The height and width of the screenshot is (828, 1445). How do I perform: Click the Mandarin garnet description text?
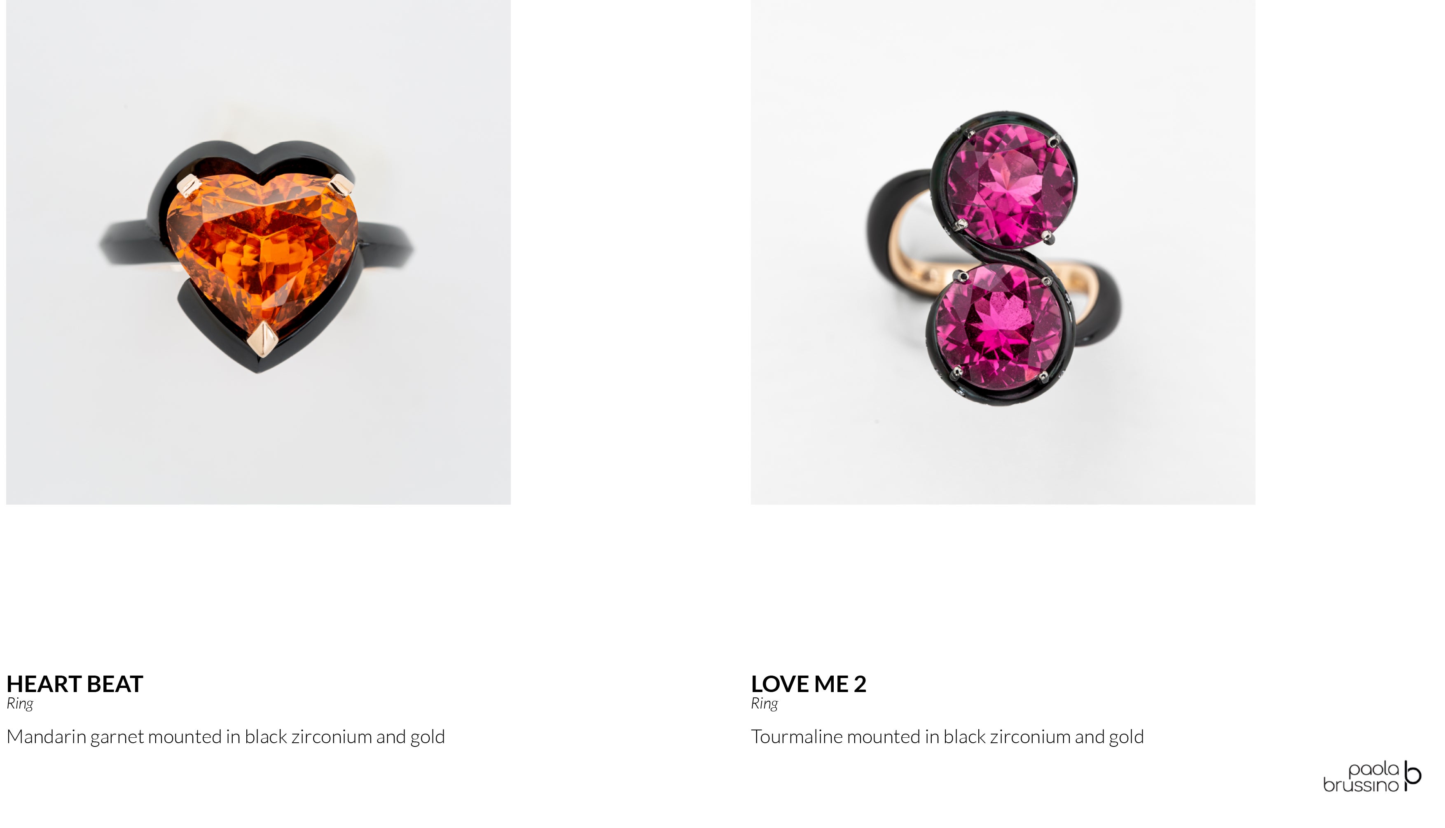[226, 737]
